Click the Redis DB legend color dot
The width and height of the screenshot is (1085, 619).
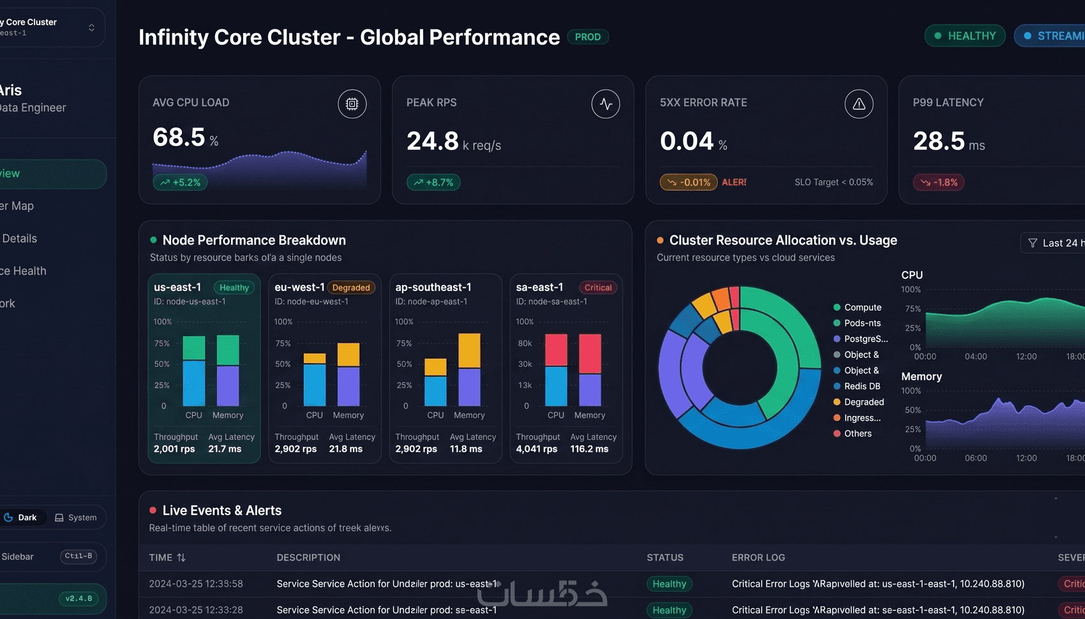[837, 387]
